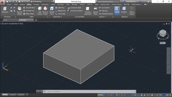172x97 pixels.
Task: Apply Smooth Less to mesh
Action: tap(29, 11)
